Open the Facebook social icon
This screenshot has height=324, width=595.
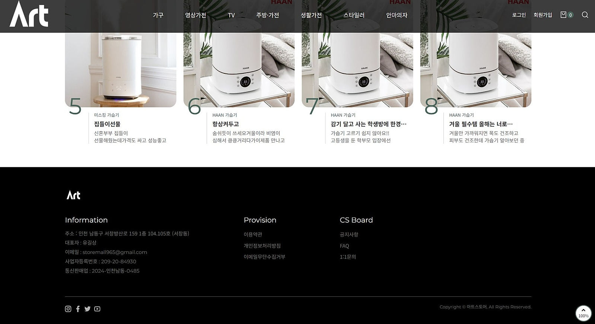(x=78, y=309)
